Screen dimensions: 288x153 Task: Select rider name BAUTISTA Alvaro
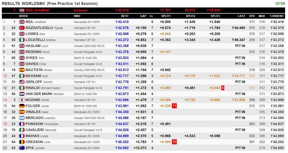(x=39, y=70)
